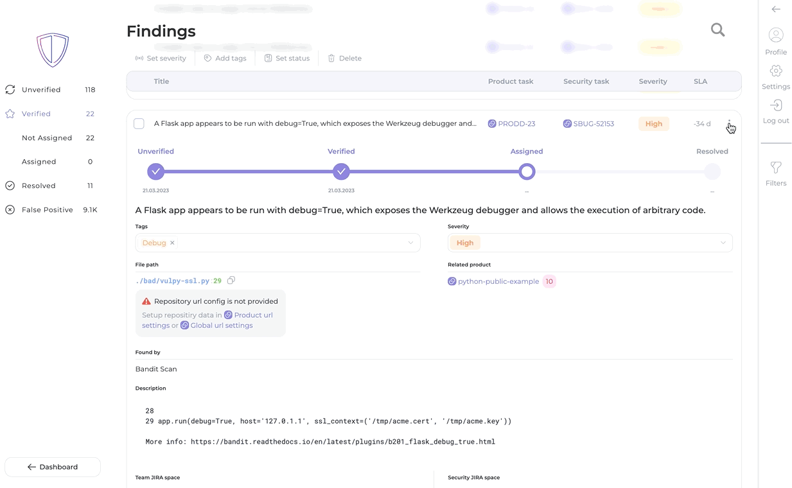Click the Assigned step circle in progress
The image size is (792, 488).
pos(527,171)
